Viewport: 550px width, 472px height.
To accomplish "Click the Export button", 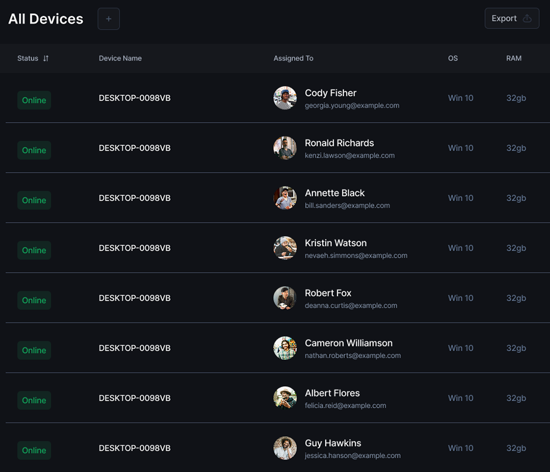I will 511,18.
